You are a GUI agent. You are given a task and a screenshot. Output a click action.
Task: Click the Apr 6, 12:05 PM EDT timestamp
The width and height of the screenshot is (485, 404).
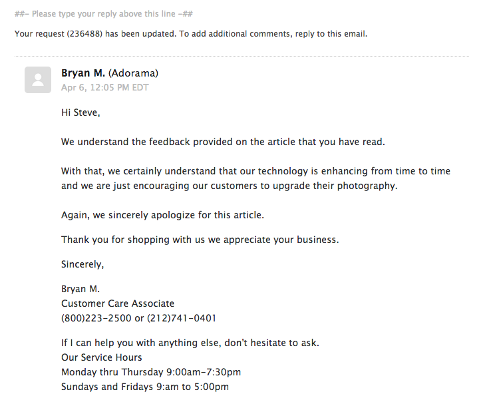tap(105, 87)
